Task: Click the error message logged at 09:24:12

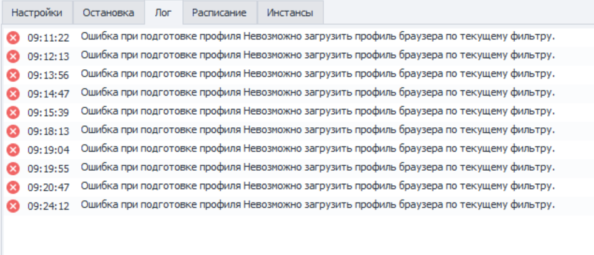Action: tap(318, 204)
